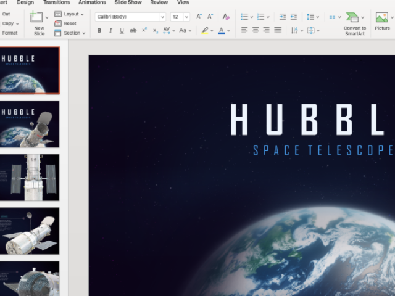Click the New Slide icon
The height and width of the screenshot is (296, 395).
36,17
